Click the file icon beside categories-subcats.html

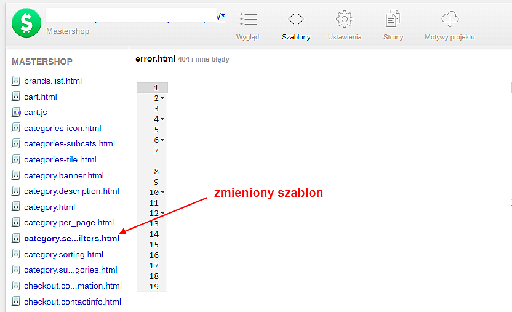pos(15,143)
